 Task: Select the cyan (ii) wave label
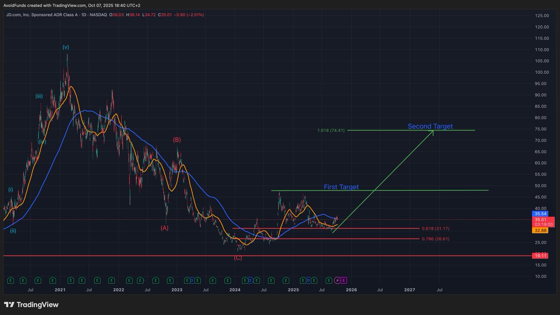13,230
